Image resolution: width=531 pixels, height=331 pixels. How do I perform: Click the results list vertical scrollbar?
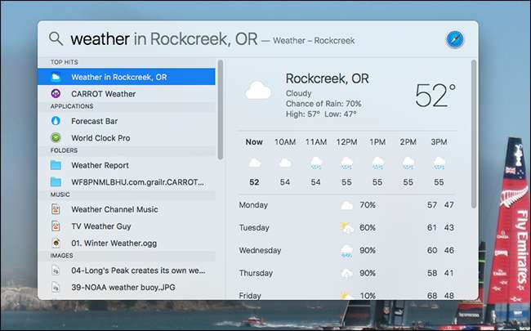point(220,106)
